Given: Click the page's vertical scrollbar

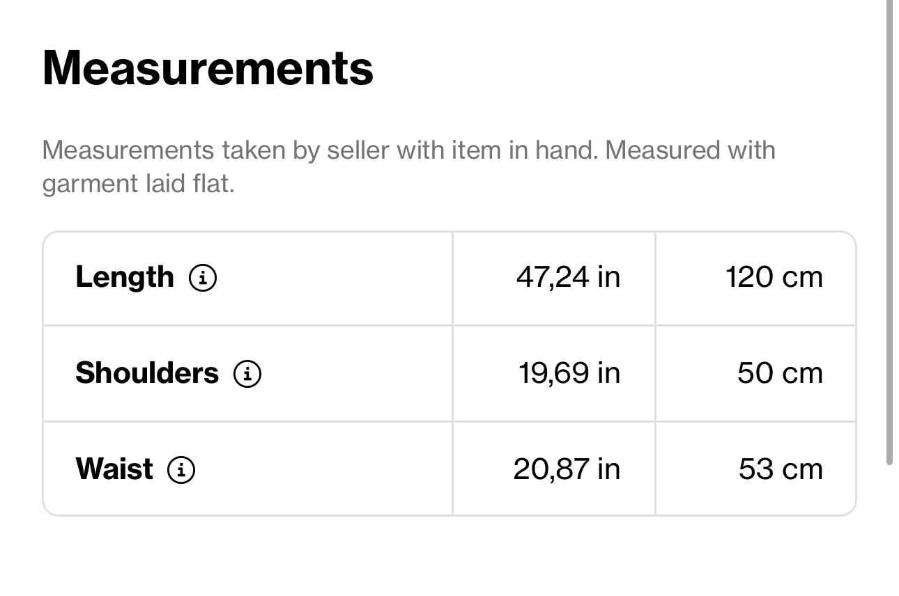Looking at the screenshot, I should tap(889, 230).
